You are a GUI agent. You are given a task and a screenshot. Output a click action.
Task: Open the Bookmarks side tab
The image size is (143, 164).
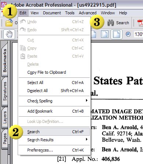tap(5, 60)
